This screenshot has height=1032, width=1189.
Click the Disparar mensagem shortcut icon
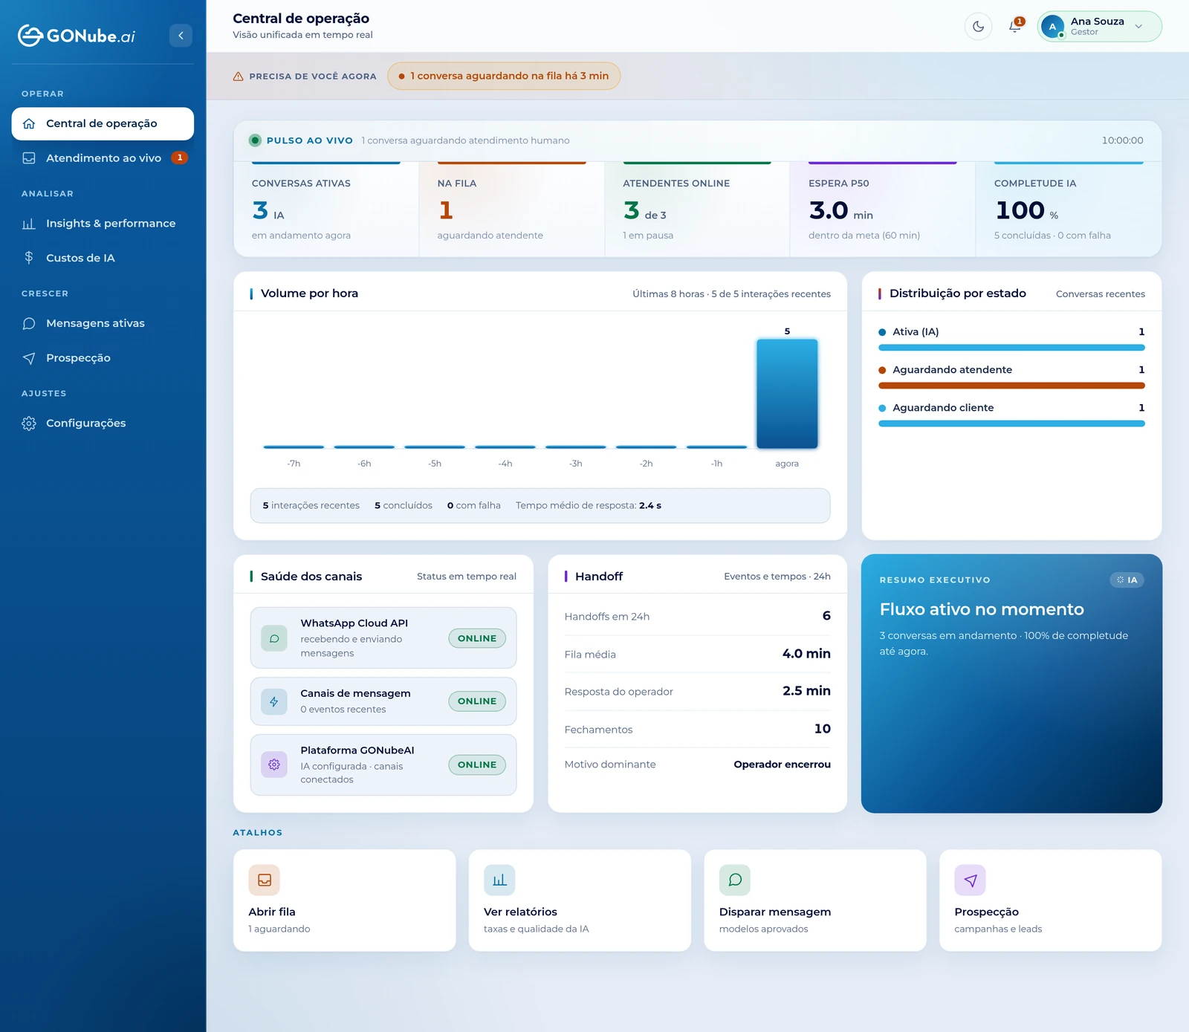(735, 880)
